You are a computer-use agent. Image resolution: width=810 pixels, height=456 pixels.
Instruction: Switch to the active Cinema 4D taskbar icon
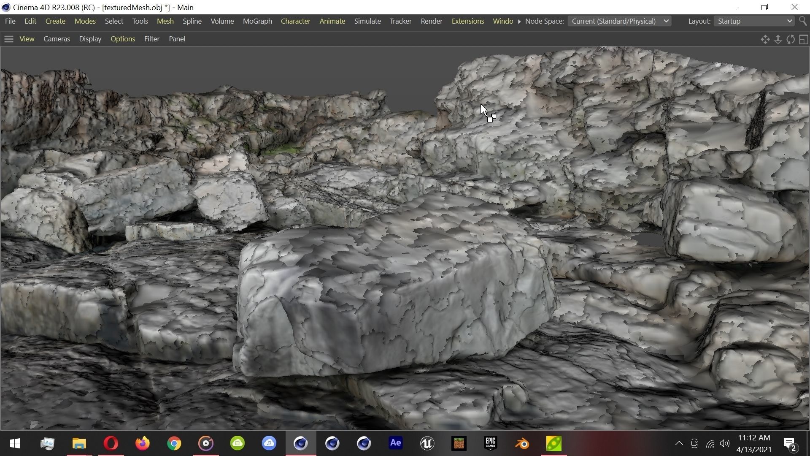click(x=301, y=443)
